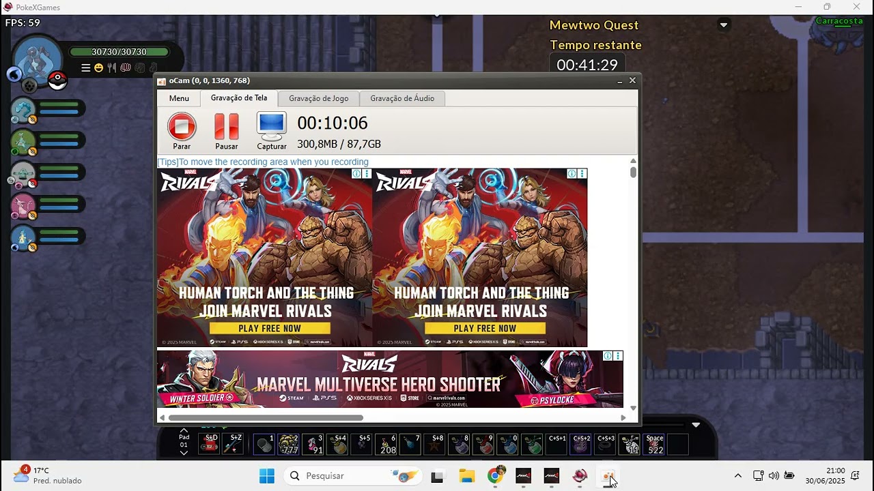
Task: Use hotbar slot 2 with 777 count
Action: [x=289, y=444]
